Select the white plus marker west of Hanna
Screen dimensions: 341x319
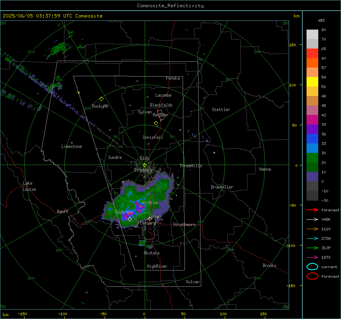coord(214,152)
